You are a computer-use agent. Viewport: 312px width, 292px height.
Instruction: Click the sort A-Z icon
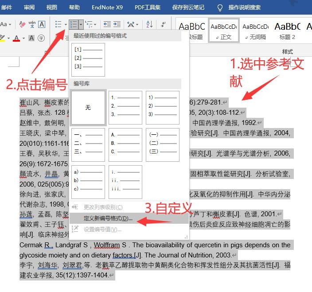(x=149, y=24)
